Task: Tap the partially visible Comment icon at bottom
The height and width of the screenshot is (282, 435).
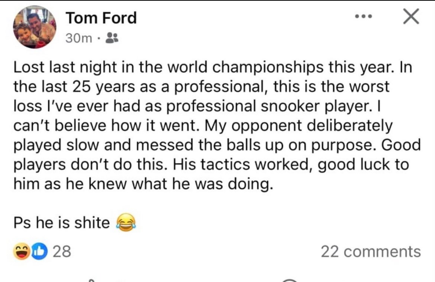Action: (289, 280)
